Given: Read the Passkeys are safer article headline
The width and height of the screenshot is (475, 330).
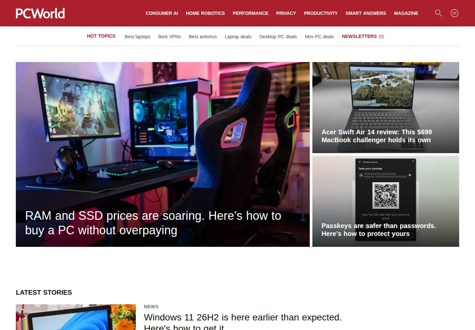Looking at the screenshot, I should click(x=379, y=230).
